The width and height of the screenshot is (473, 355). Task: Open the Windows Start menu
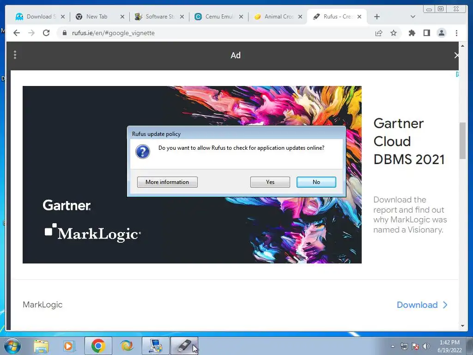[x=12, y=346]
